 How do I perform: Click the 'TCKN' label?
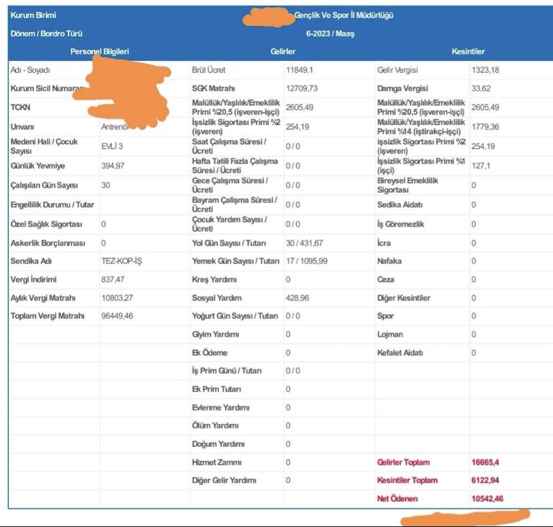click(20, 108)
